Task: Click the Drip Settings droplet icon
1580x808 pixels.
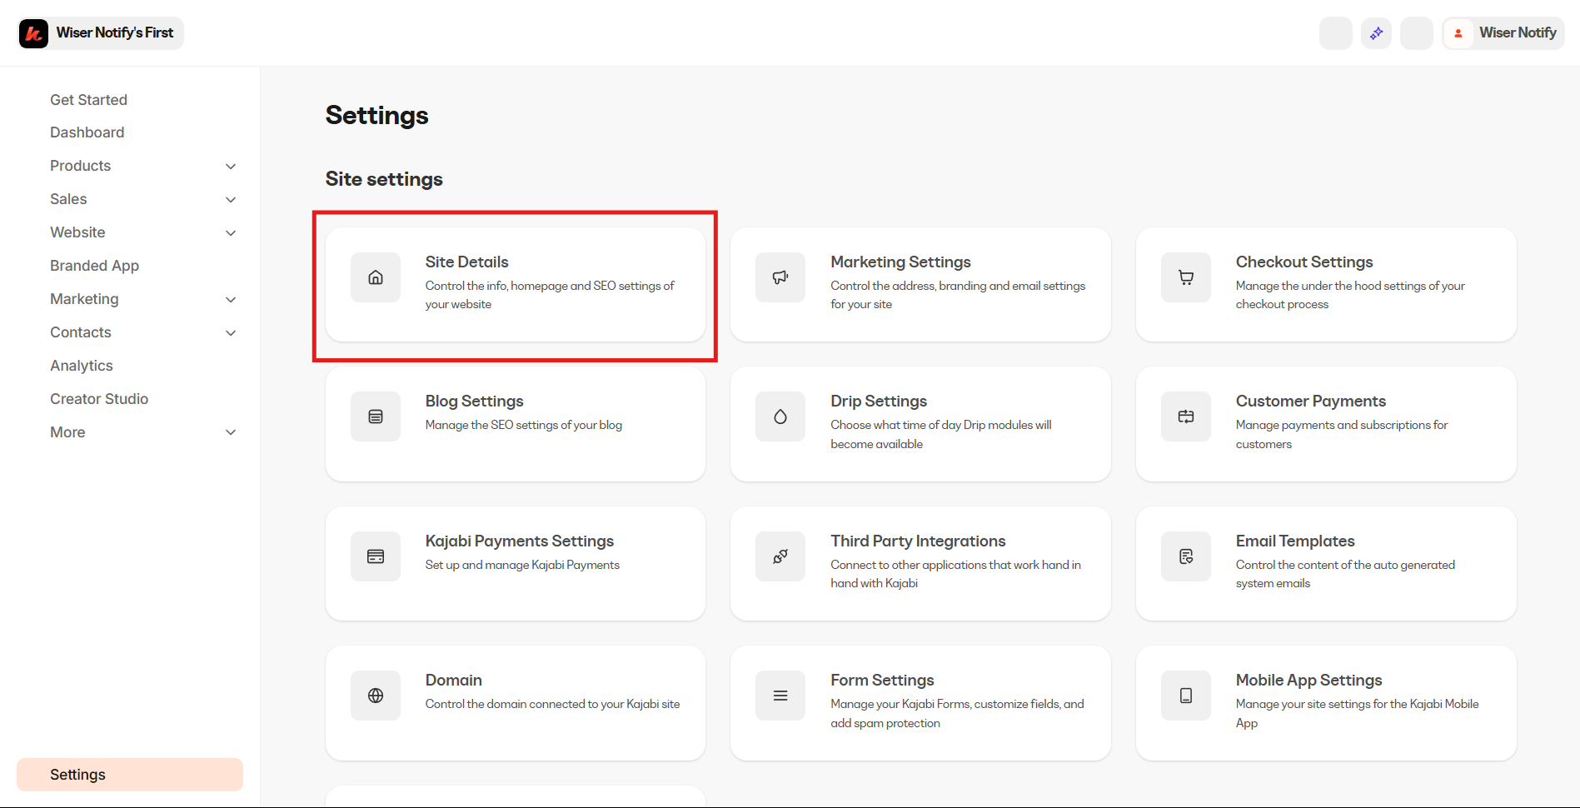Action: (x=780, y=416)
